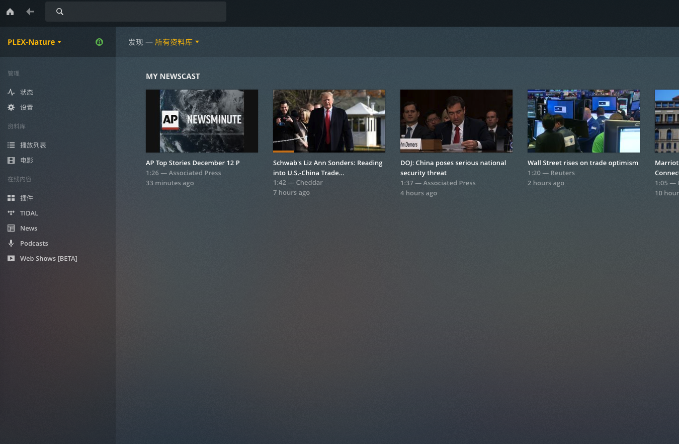Play the Wall Street trading floor thumbnail
Viewport: 679px width, 444px height.
click(583, 121)
